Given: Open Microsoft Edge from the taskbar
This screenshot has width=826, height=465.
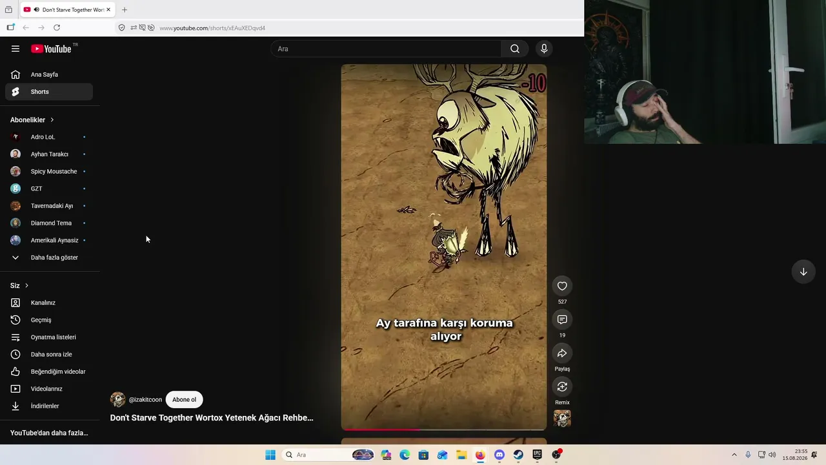Looking at the screenshot, I should click(x=405, y=455).
